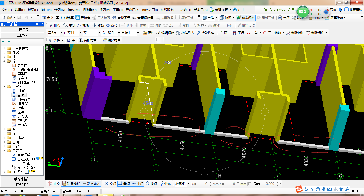Screen dimensions: 364x196
Task: Open the BIM应用(I) menu
Action: click(x=150, y=10)
